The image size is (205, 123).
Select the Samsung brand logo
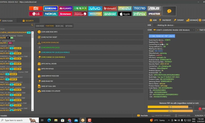pyautogui.click(x=51, y=8)
